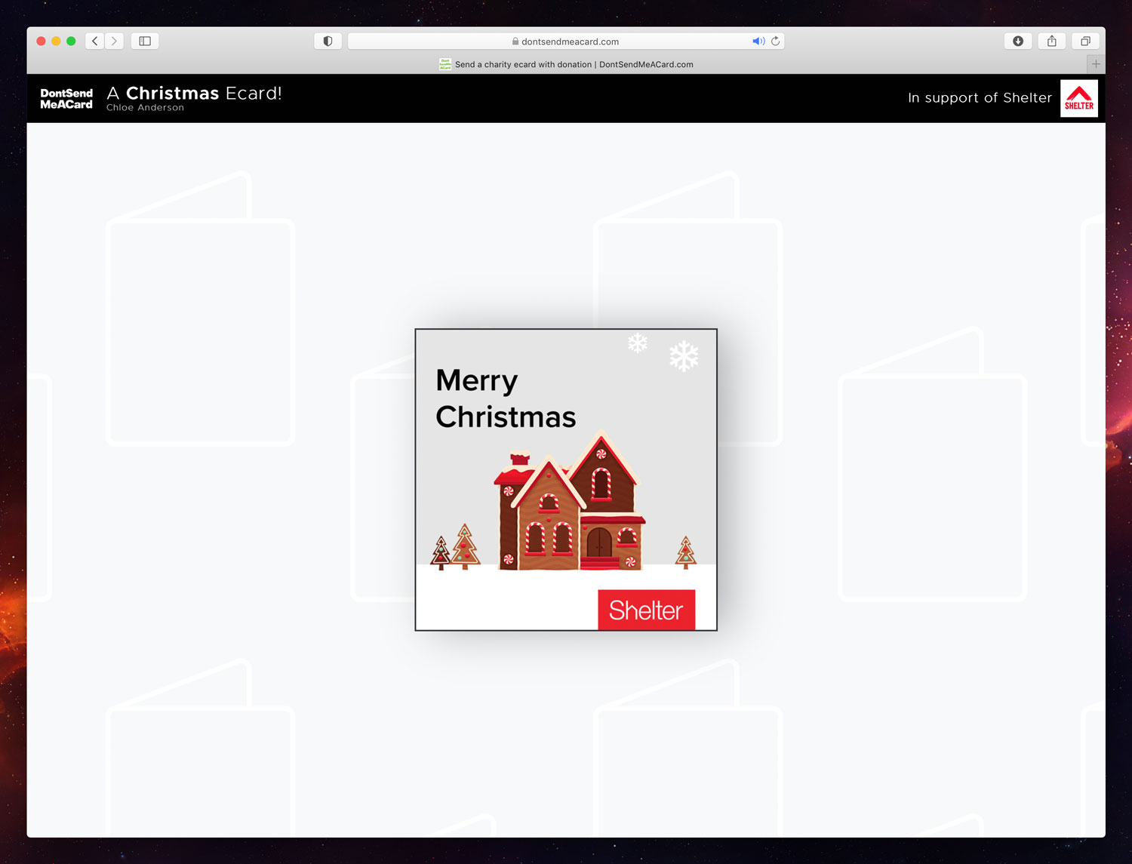
Task: Mute audio via the address bar speaker icon
Action: point(758,42)
